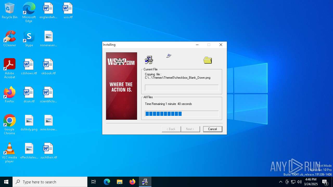Select the dolikely.png file icon
333x187 pixels.
tap(29, 123)
